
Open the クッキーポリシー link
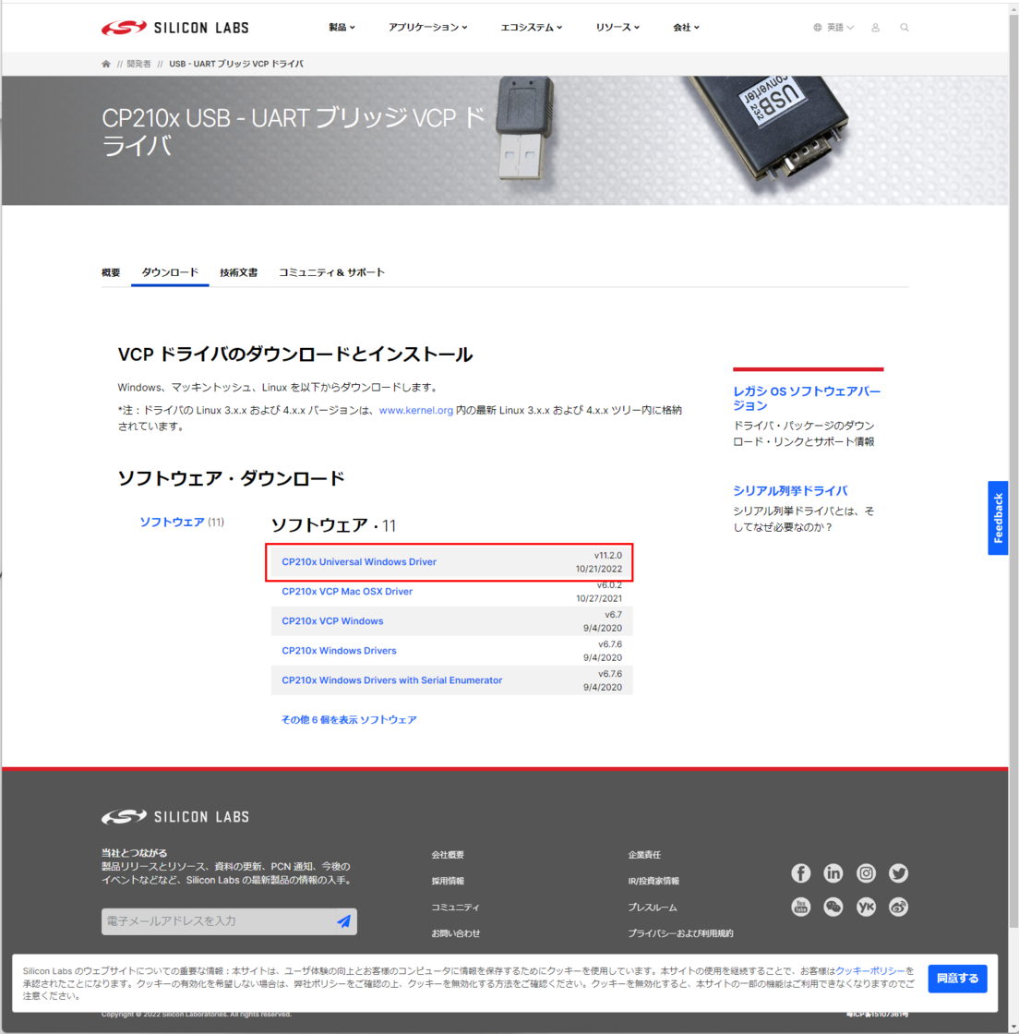coord(870,970)
